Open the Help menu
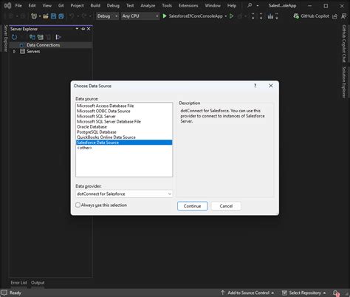Image resolution: width=350 pixels, height=297 pixels. coord(232,5)
